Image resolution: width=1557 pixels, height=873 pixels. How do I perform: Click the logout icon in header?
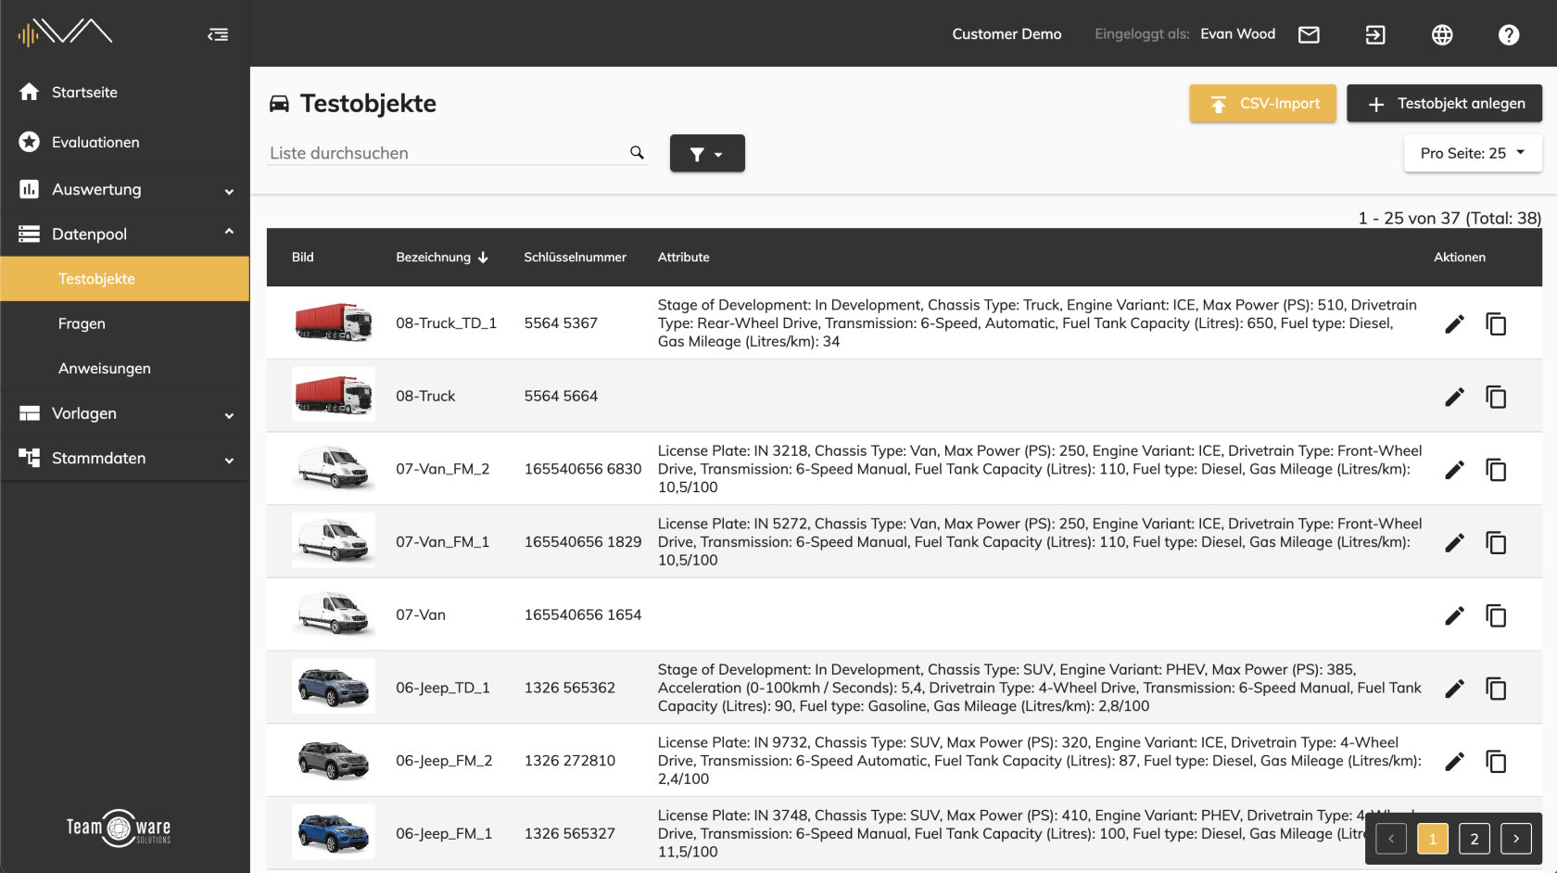pyautogui.click(x=1375, y=34)
